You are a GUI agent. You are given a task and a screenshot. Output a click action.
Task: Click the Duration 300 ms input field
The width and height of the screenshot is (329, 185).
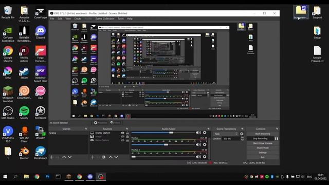pos(231,138)
